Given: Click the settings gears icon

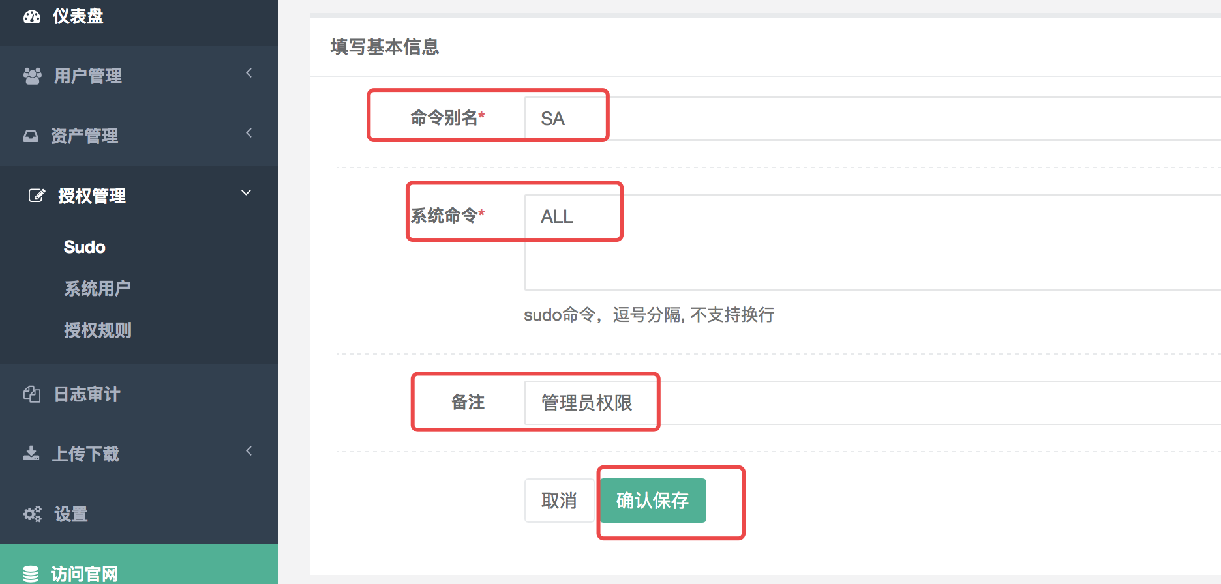Looking at the screenshot, I should 32,514.
